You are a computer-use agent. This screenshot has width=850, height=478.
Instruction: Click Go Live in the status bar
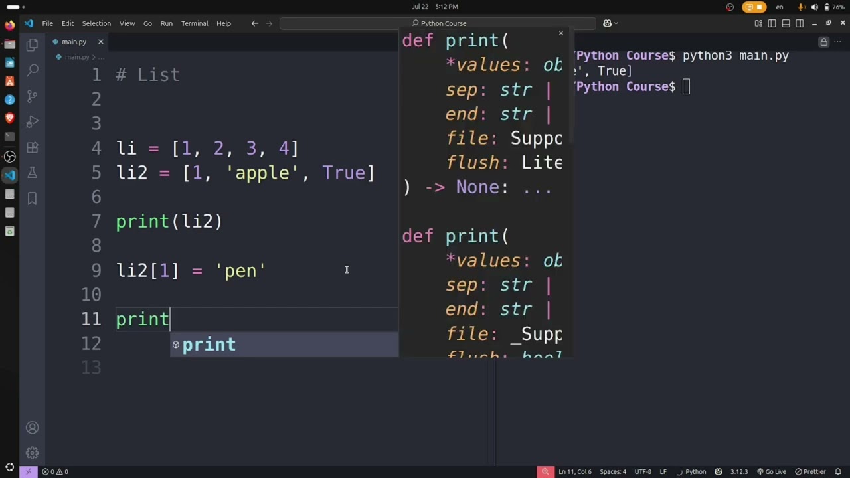click(x=771, y=471)
